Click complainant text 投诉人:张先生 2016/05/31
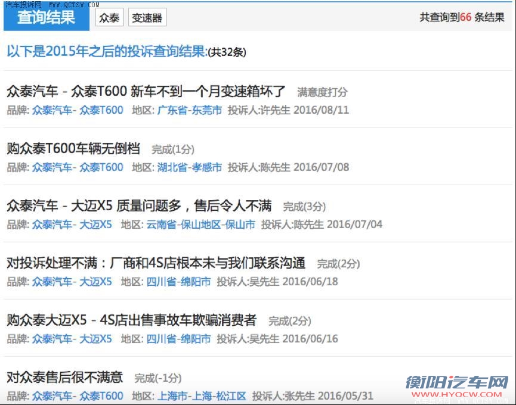 [x=313, y=396]
